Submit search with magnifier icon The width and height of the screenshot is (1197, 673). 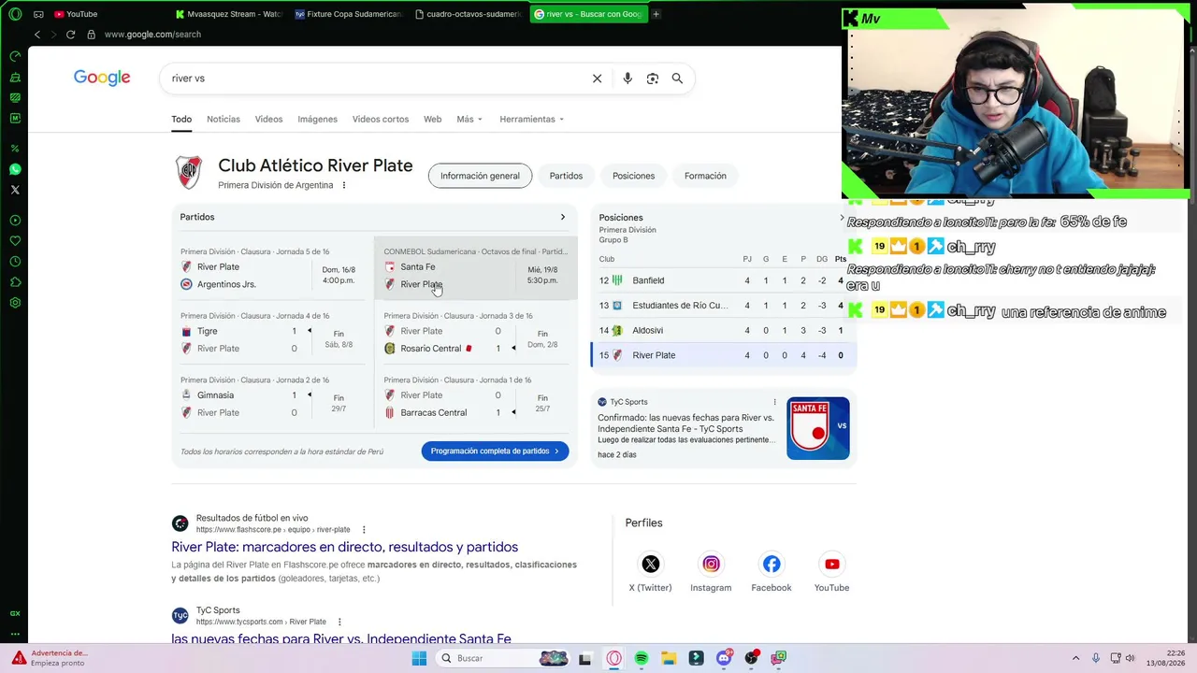click(x=677, y=79)
